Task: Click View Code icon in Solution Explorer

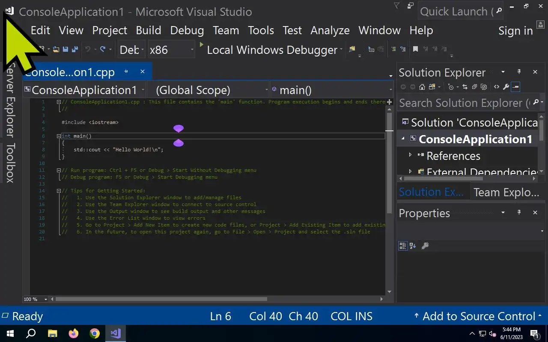Action: (x=497, y=87)
